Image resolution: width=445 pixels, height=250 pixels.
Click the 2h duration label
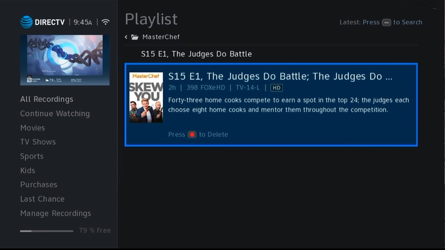[172, 88]
